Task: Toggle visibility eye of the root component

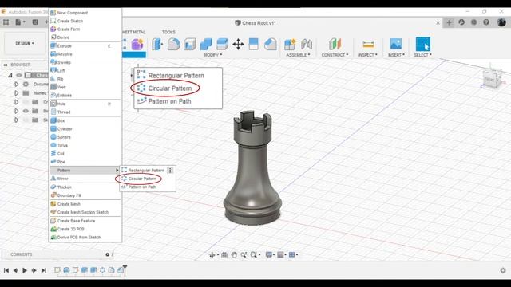Action: [x=19, y=75]
